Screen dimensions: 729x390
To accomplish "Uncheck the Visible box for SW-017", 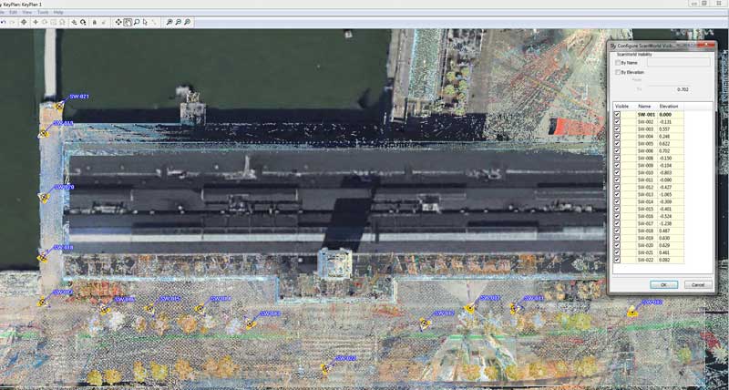I will coord(617,223).
